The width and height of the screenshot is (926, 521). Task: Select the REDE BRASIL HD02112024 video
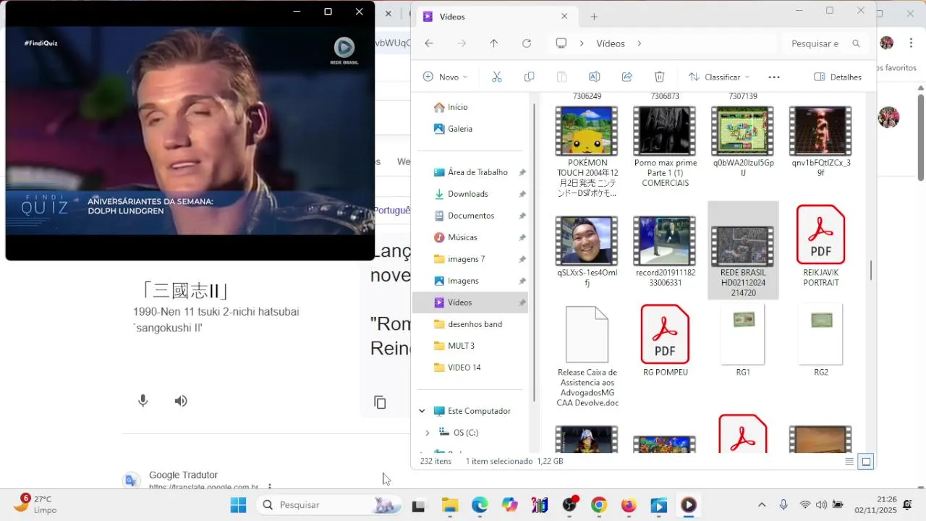tap(743, 250)
